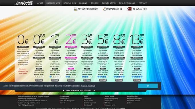
Task: Open the Acasă menu item
Action: (40, 3)
